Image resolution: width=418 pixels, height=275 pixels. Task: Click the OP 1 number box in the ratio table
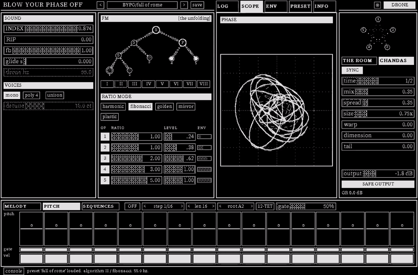105,137
